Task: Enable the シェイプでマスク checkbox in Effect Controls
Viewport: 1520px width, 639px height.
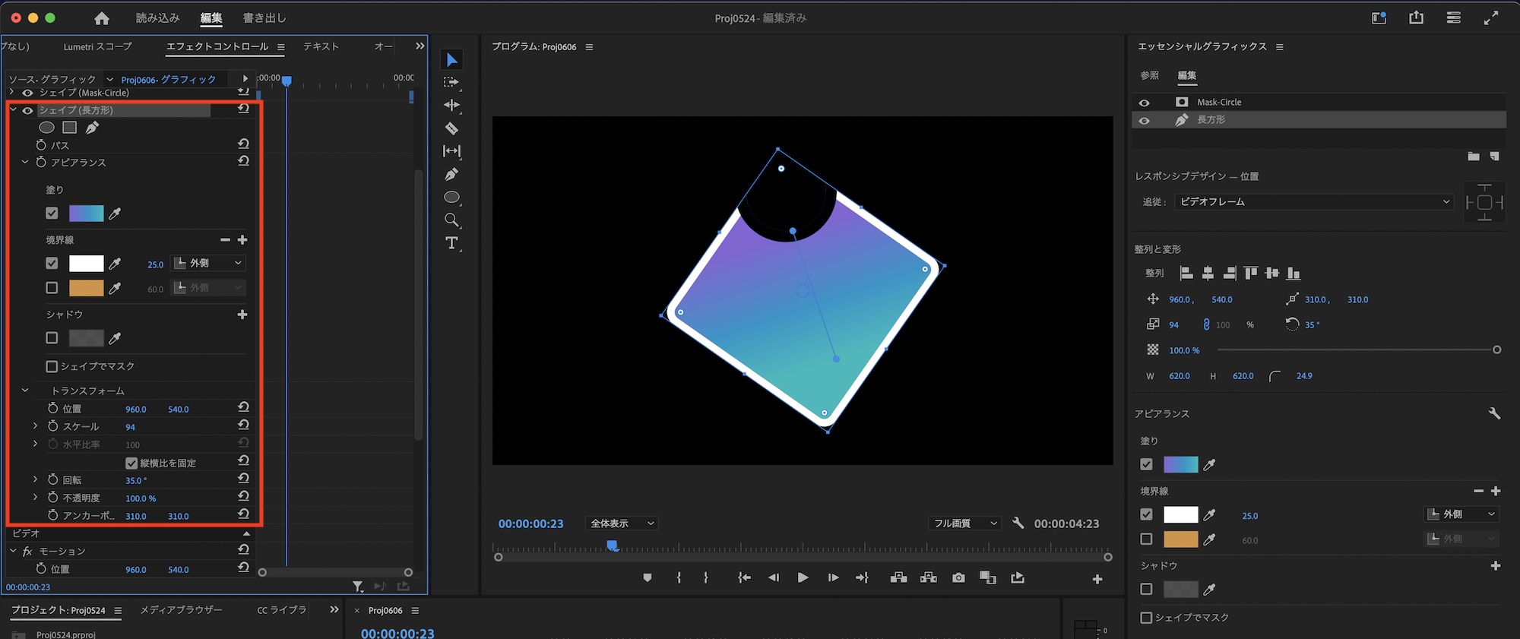Action: click(x=52, y=366)
